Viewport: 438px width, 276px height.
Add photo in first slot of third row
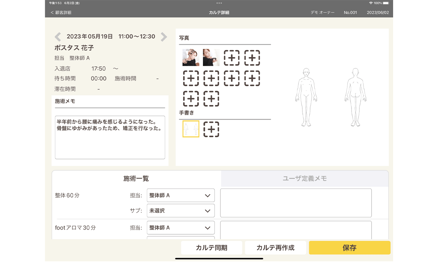click(191, 99)
